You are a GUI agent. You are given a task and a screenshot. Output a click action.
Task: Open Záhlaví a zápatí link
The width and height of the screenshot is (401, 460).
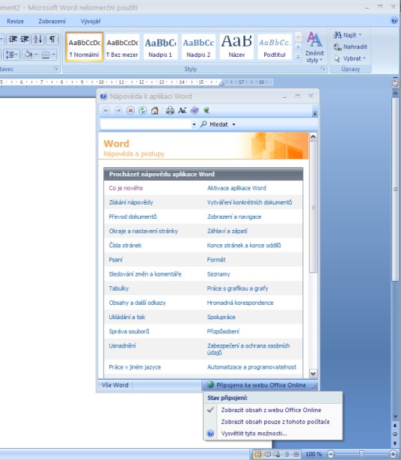[x=227, y=231]
